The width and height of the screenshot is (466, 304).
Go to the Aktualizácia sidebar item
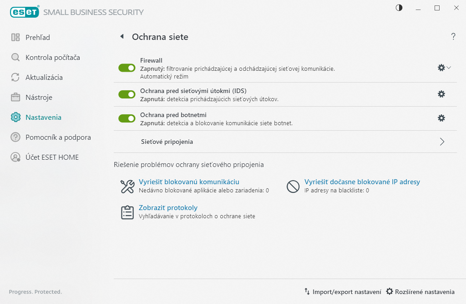(44, 77)
